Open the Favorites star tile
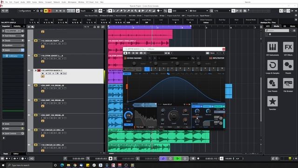The image size is (298, 168). [272, 101]
